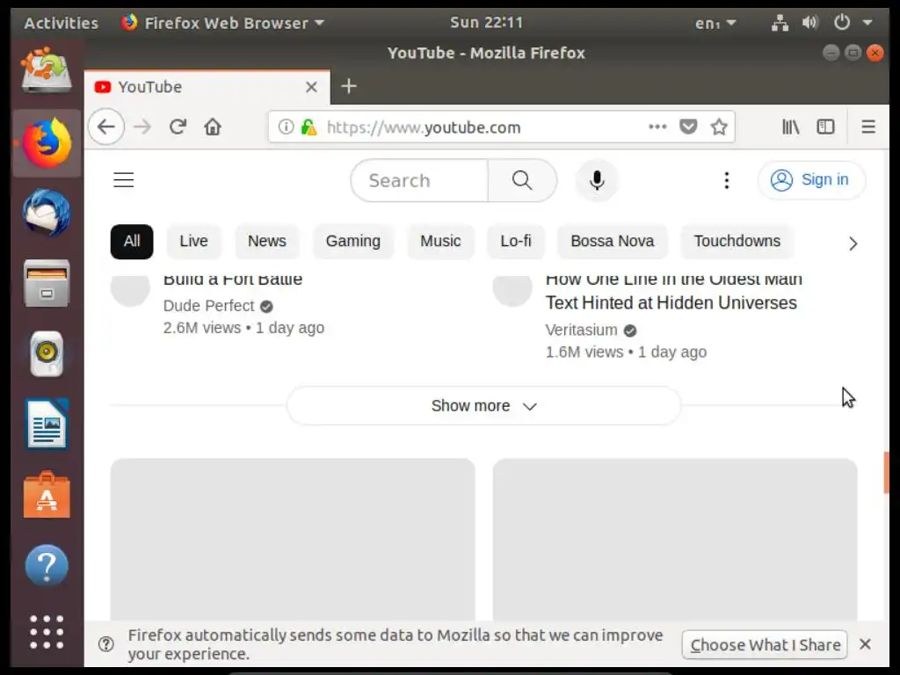Image resolution: width=900 pixels, height=675 pixels.
Task: Select the All filter chip
Action: 132,242
